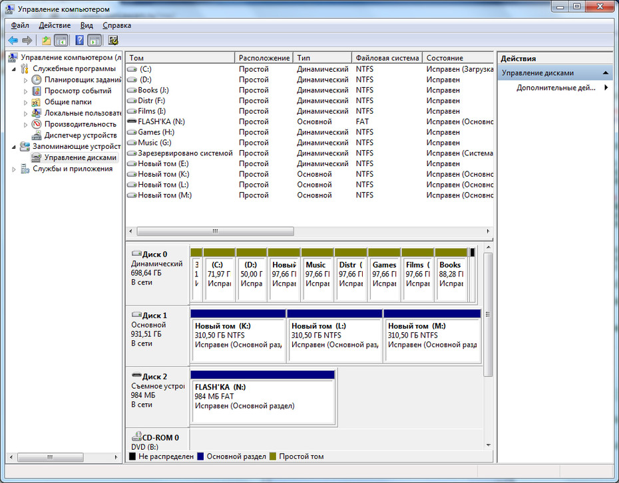619x483 pixels.
Task: Open the Действие menu
Action: (55, 25)
